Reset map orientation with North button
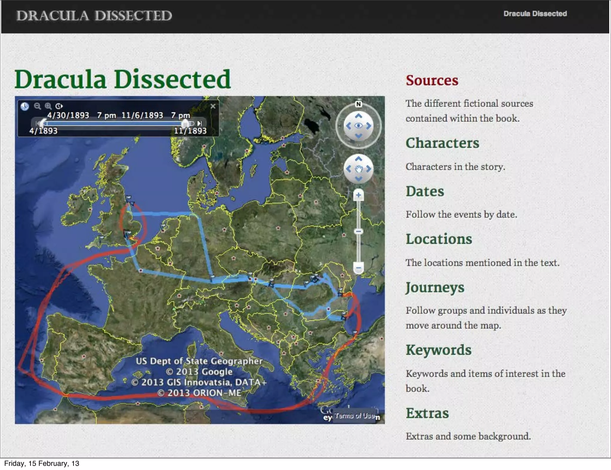This screenshot has height=470, width=611. [x=359, y=104]
